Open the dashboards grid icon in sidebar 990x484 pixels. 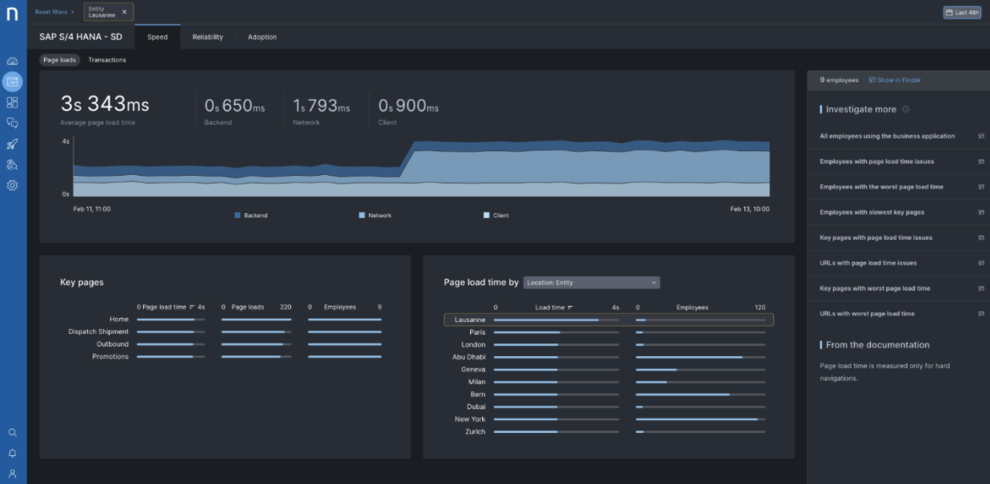(x=12, y=102)
